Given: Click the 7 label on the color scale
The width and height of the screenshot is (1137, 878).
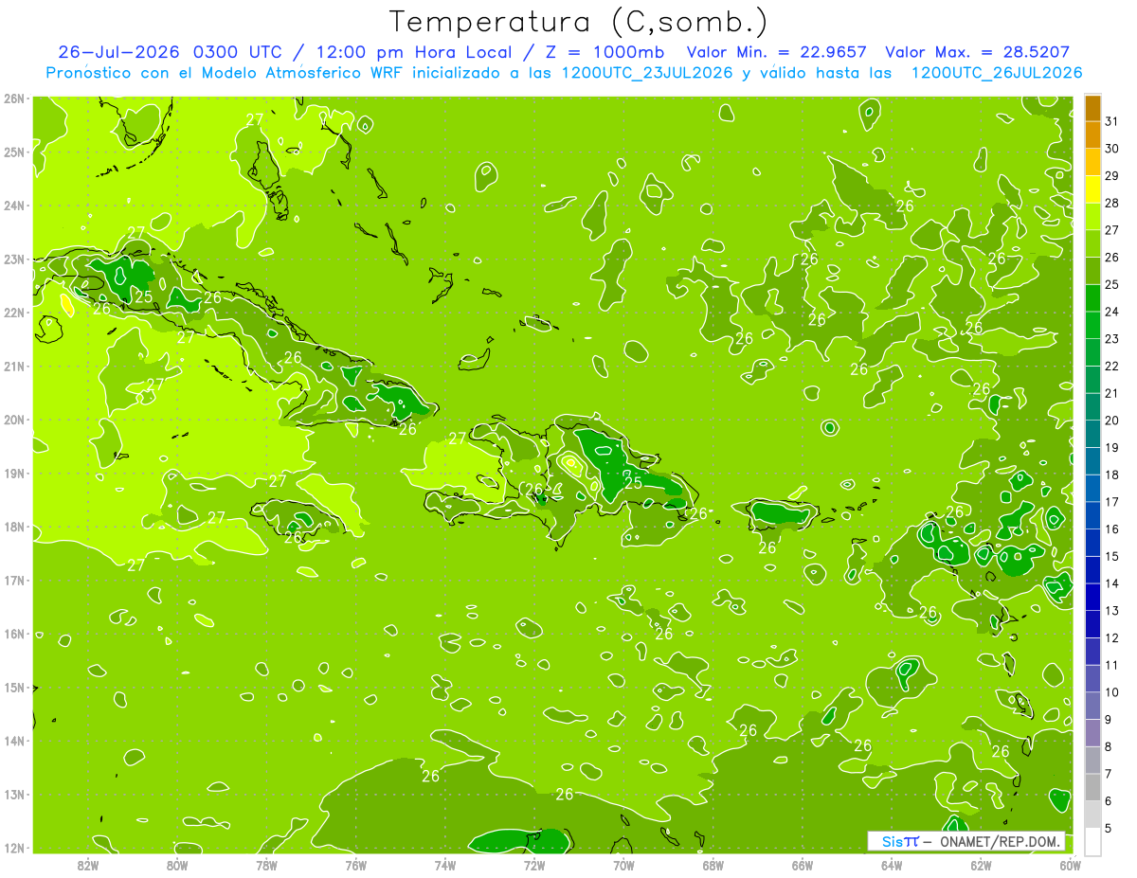Looking at the screenshot, I should [1109, 774].
